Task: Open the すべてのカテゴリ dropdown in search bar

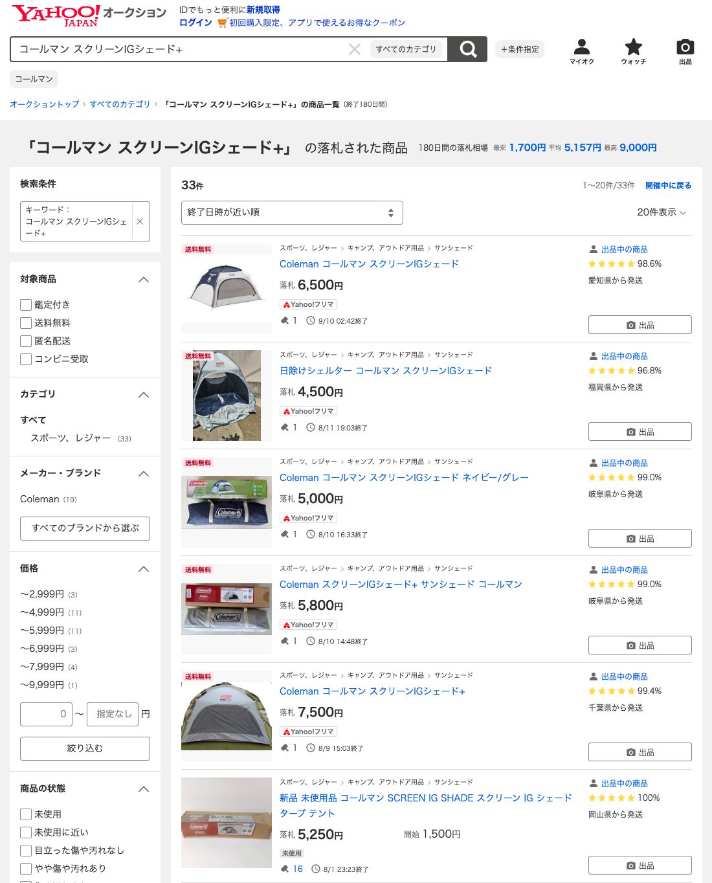Action: point(406,49)
